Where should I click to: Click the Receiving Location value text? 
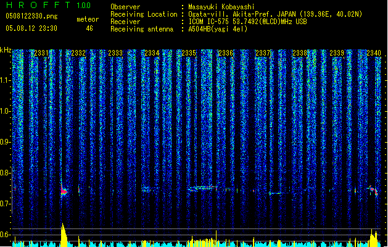pyautogui.click(x=275, y=14)
